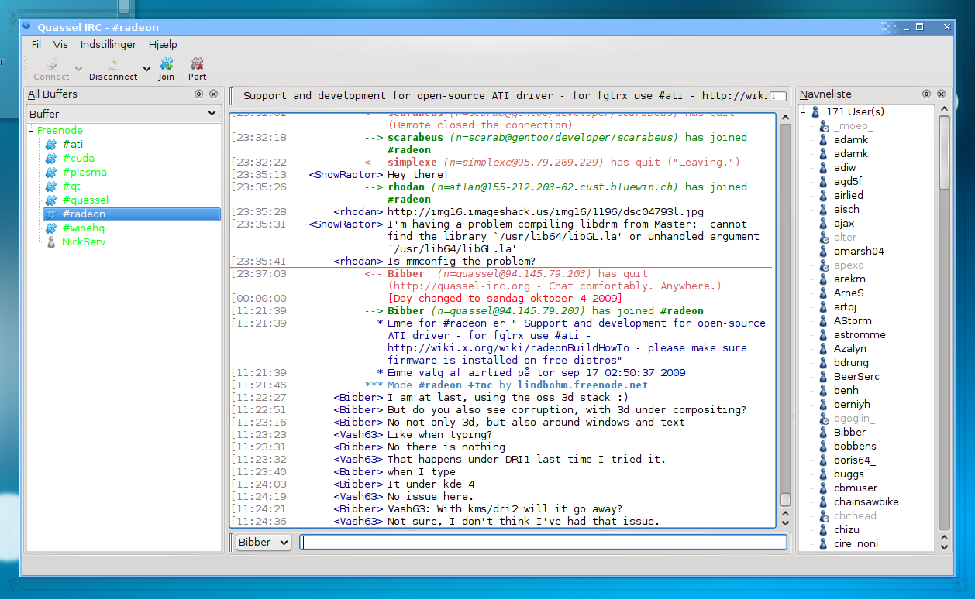Close the Navneliste panel
Viewport: 975px width, 599px height.
(x=941, y=94)
